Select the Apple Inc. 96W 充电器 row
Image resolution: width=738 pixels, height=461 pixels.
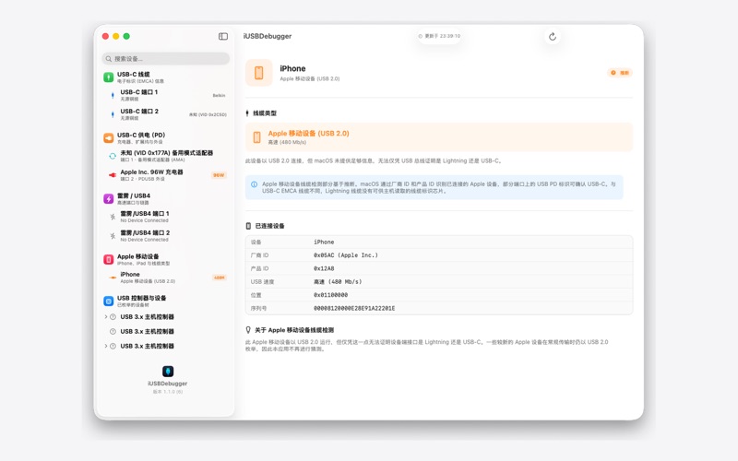(x=166, y=175)
